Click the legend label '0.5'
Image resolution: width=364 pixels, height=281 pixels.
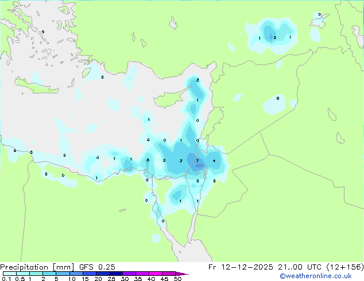point(20,279)
